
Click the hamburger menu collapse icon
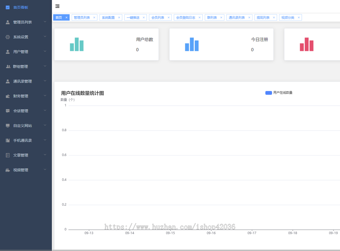coord(58,6)
